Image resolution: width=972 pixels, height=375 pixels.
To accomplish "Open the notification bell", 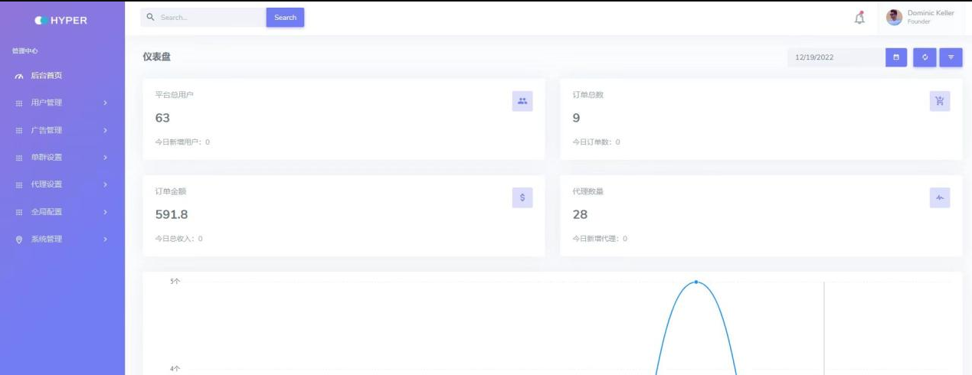I will click(859, 18).
